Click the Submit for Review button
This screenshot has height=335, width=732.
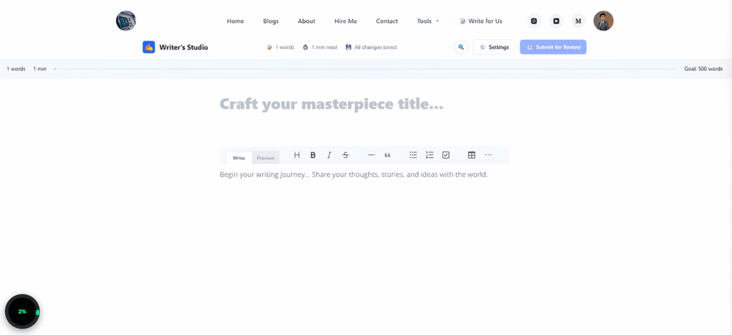click(553, 47)
